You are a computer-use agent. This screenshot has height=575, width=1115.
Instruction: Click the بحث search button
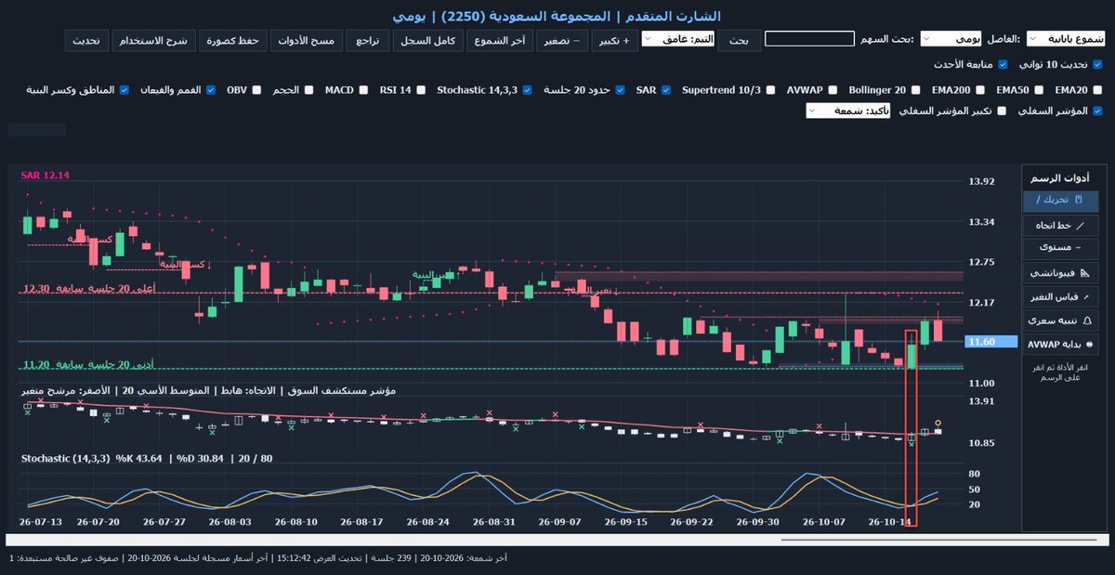[x=739, y=40]
